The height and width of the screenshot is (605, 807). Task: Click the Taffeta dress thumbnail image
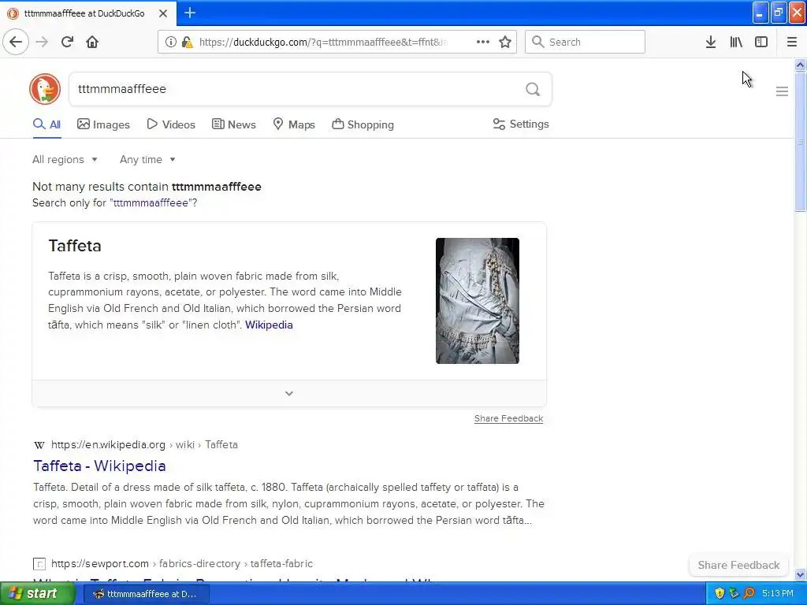click(477, 301)
